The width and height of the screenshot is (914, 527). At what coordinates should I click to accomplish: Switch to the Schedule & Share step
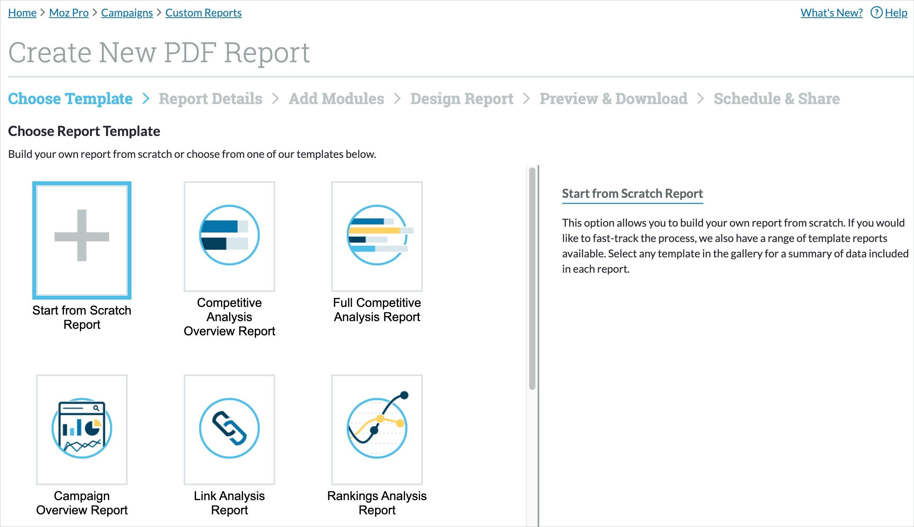tap(776, 99)
